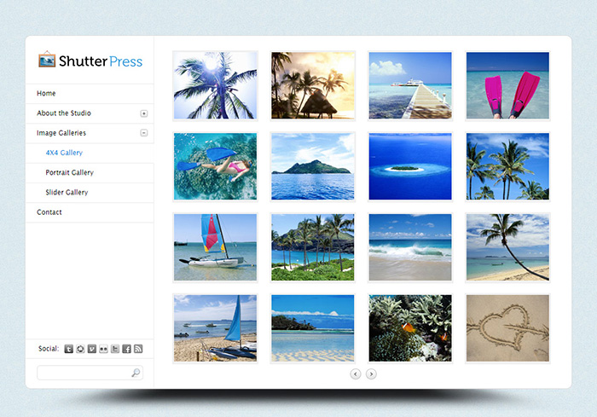The width and height of the screenshot is (597, 417).
Task: Open the heart in sand thumbnail
Action: pos(507,328)
